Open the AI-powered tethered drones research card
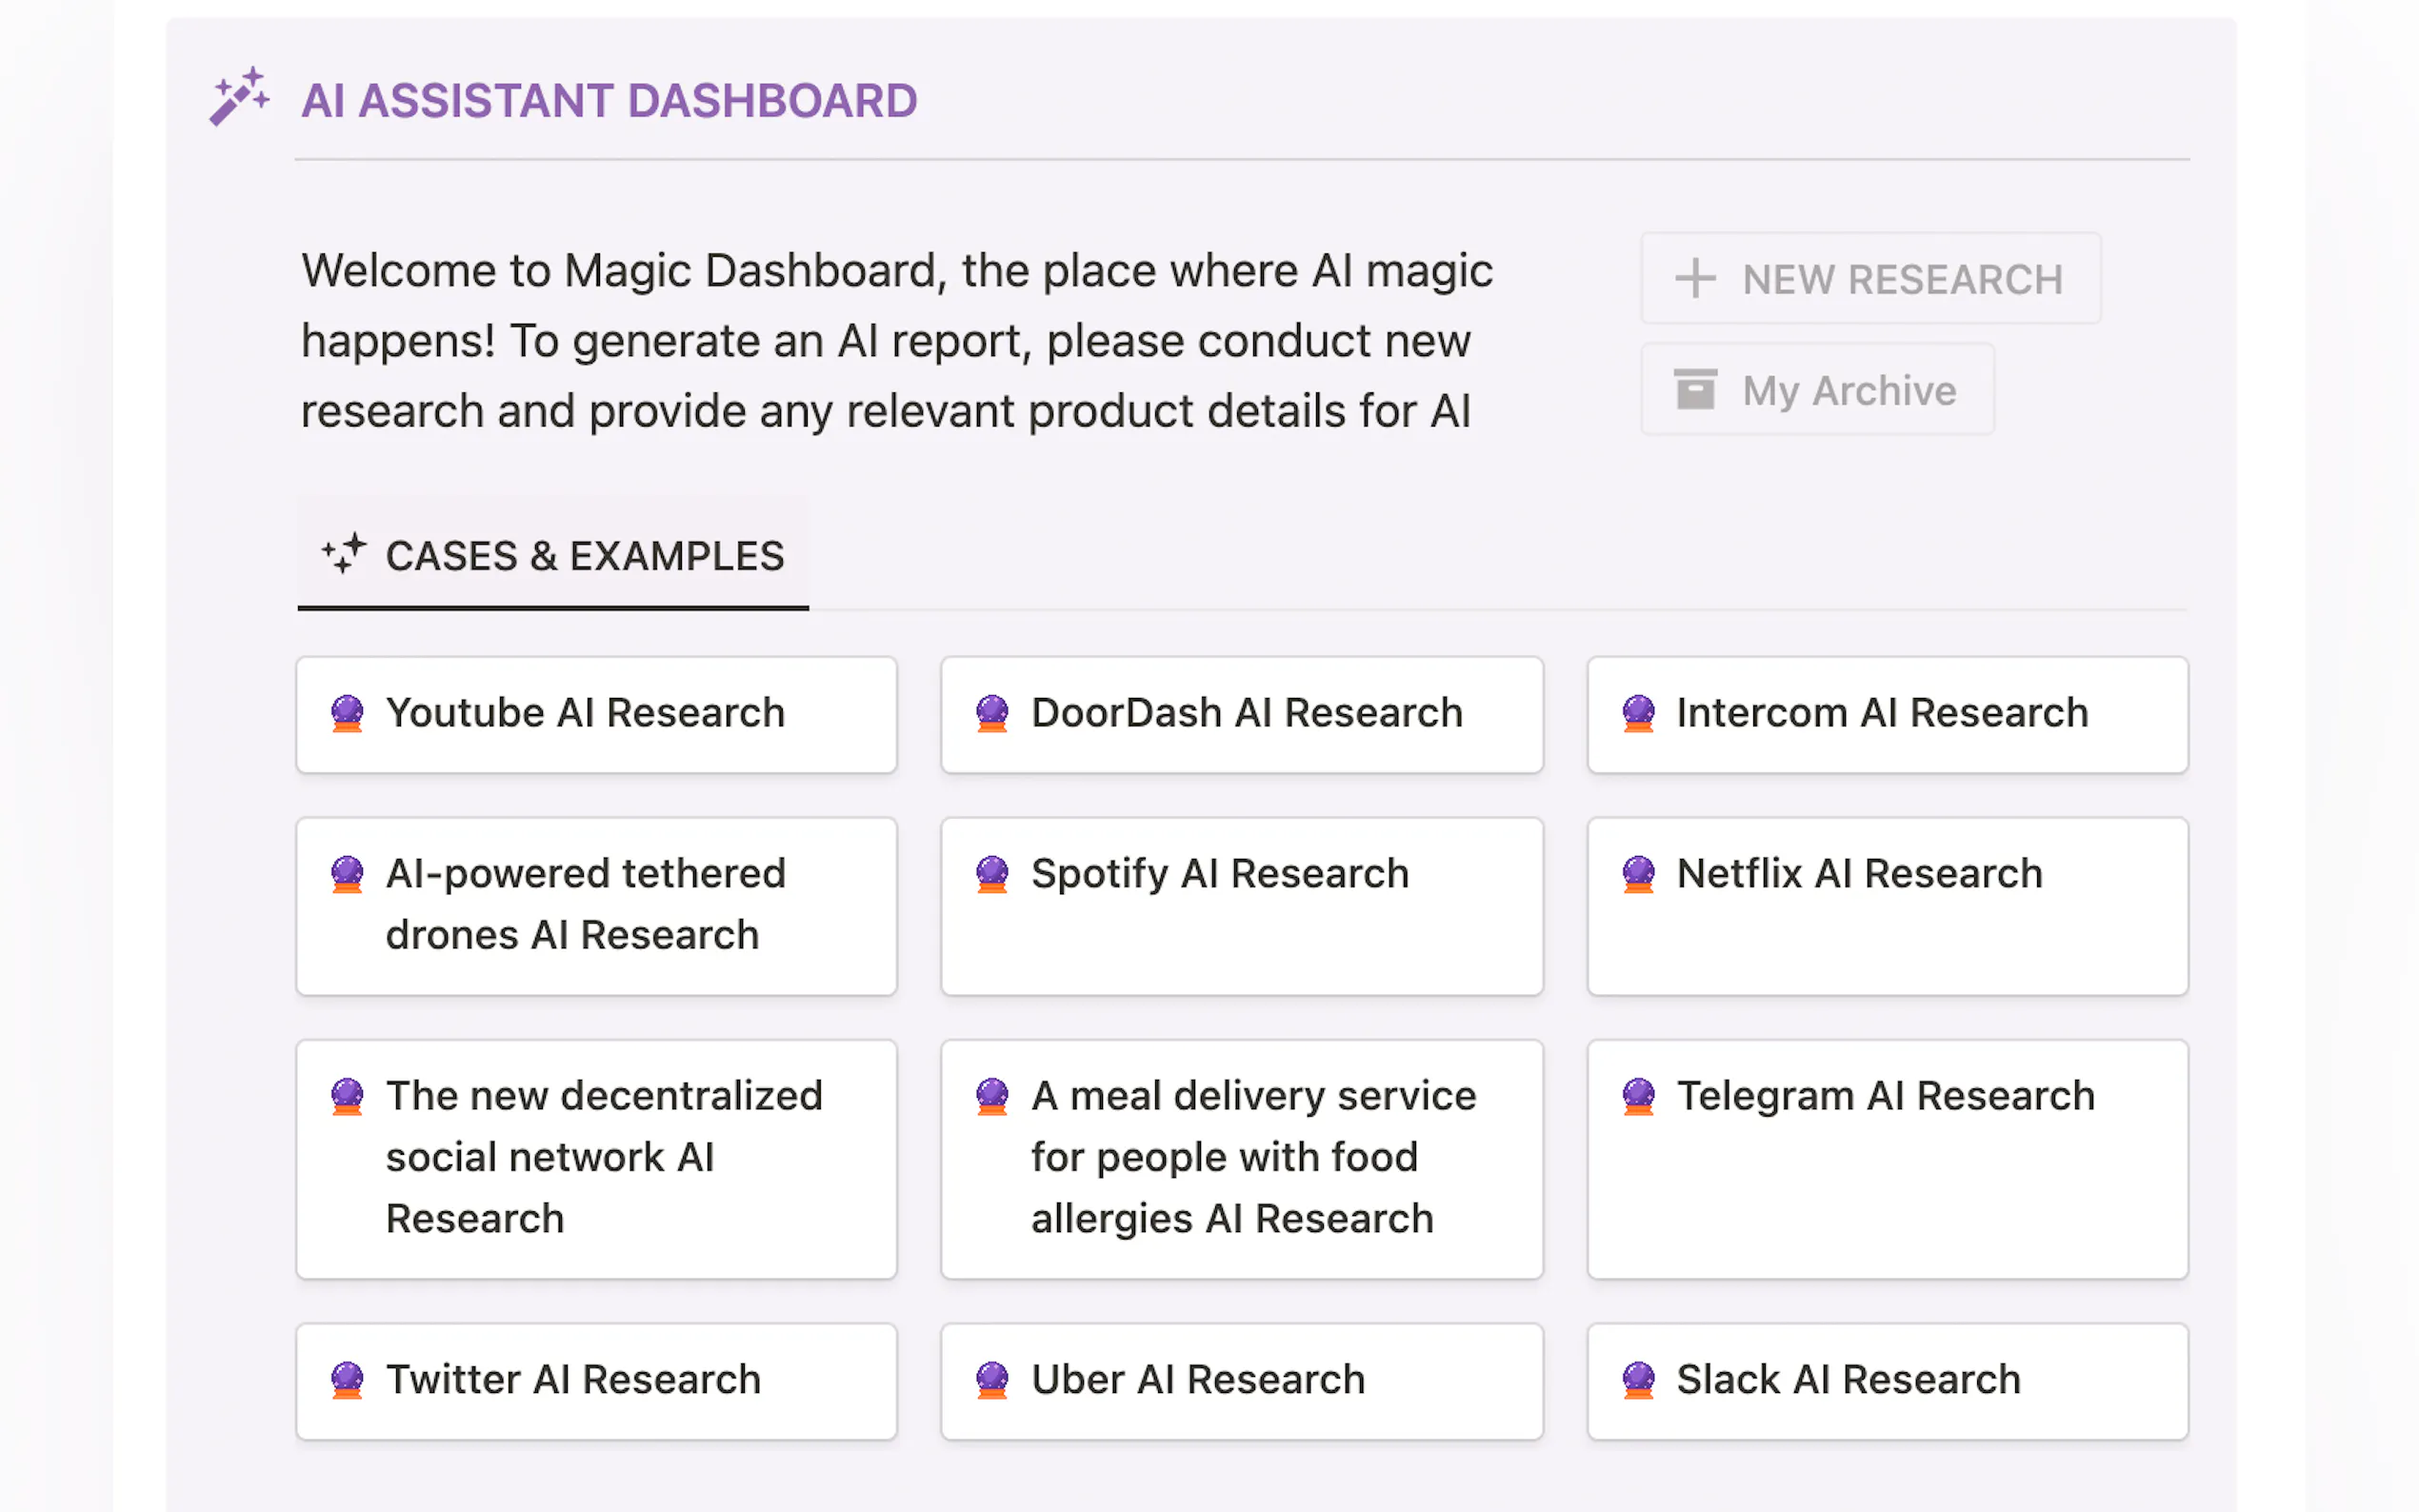Screen dimensions: 2419x1512 point(596,905)
